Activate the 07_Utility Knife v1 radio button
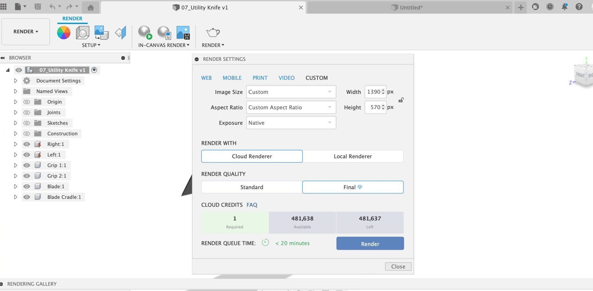Viewport: 593px width, 291px height. coord(94,70)
